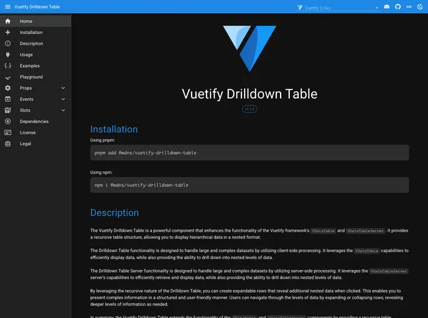Toggle the hamburger navigation menu

point(7,7)
